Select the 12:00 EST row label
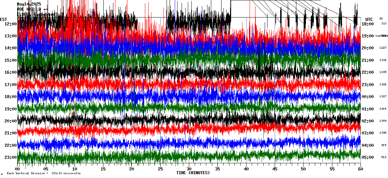Image resolution: width=388 pixels, height=178 pixels. coord(11,24)
